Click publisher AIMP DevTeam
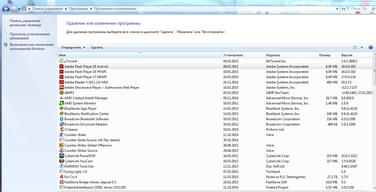The image size is (376, 192). click(277, 93)
